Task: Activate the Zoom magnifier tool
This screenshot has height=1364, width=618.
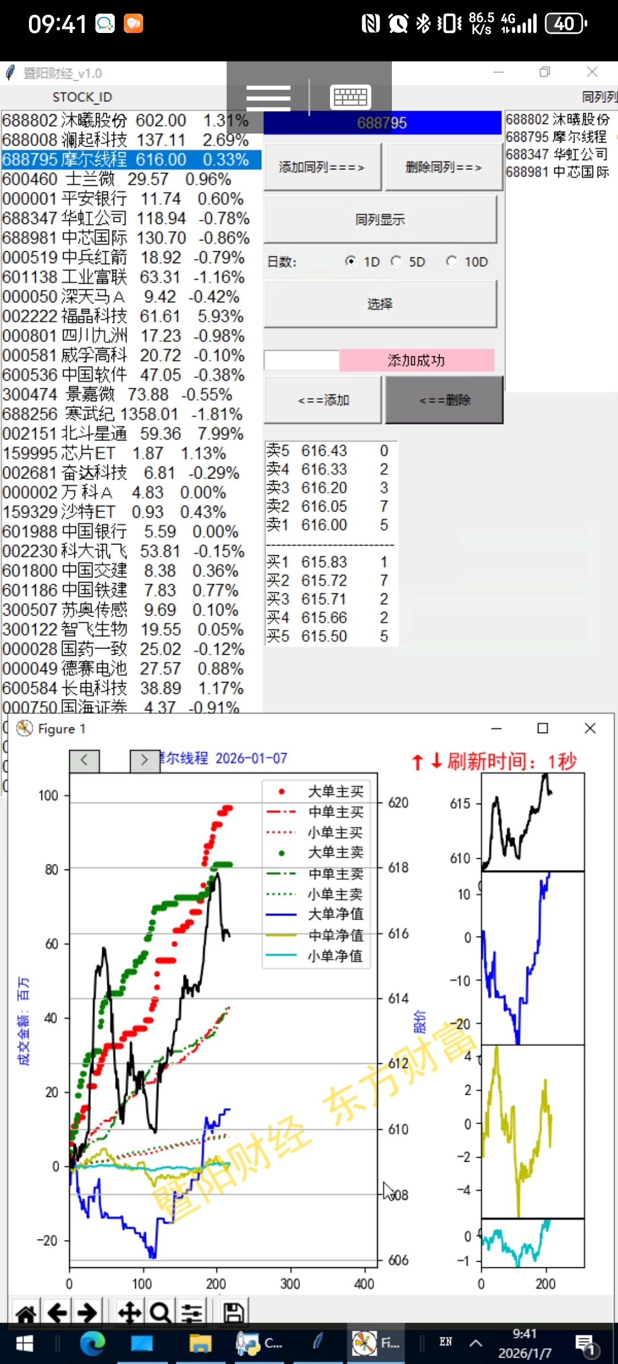Action: [161, 1313]
